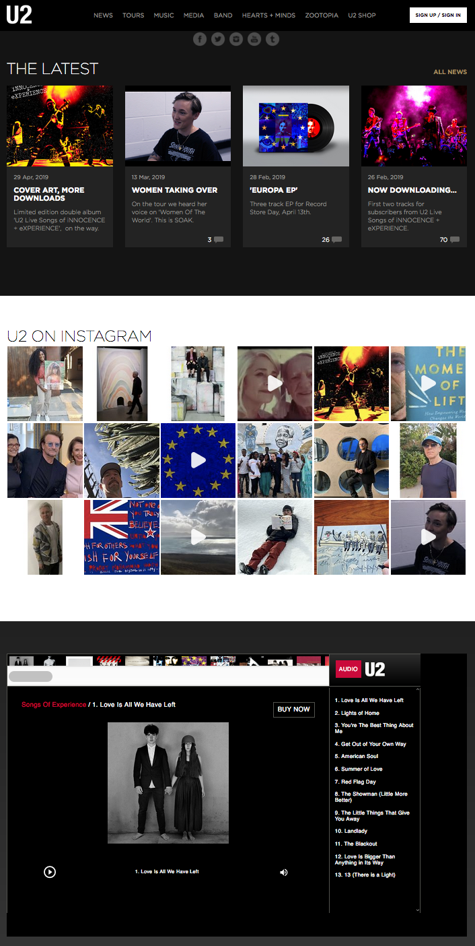Select the 'American Soul' track

[357, 757]
